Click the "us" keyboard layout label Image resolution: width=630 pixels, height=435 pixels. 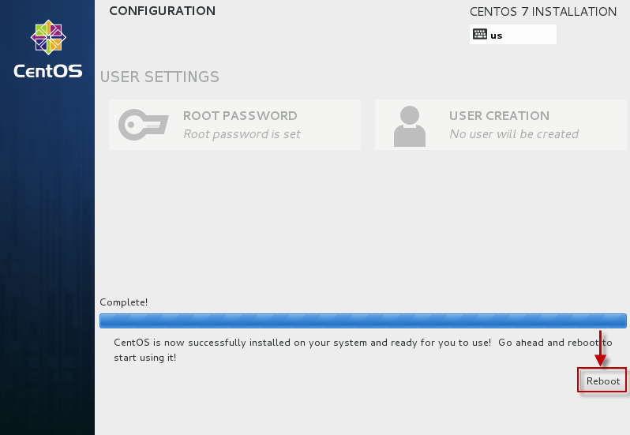(496, 35)
